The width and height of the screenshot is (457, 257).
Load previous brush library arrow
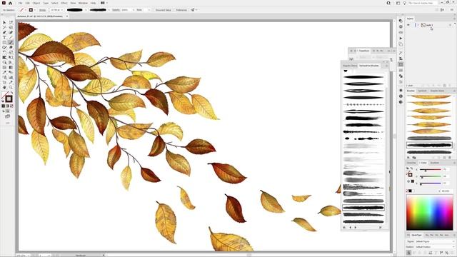[x=351, y=227]
